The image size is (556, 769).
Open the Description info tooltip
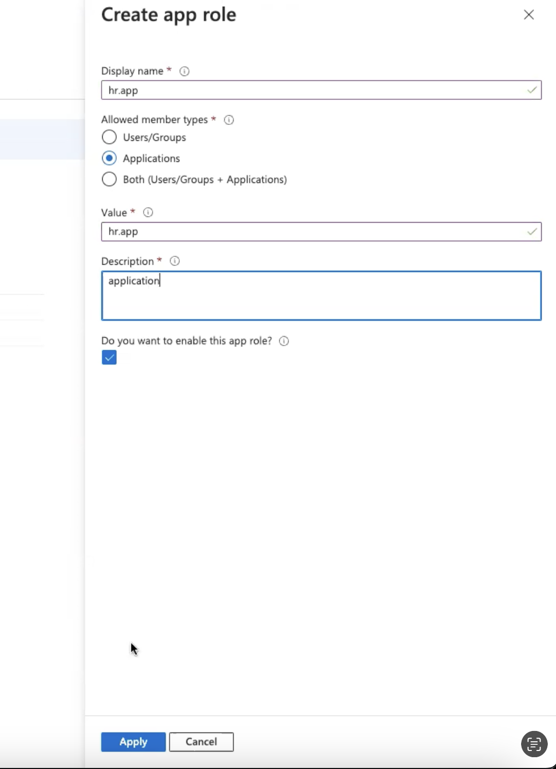[174, 261]
